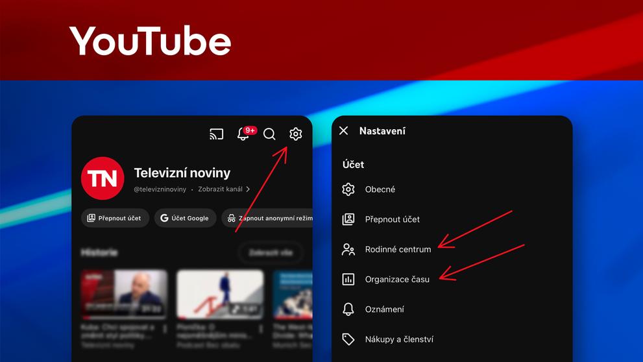Click the Televizní noviny channel name

click(182, 173)
